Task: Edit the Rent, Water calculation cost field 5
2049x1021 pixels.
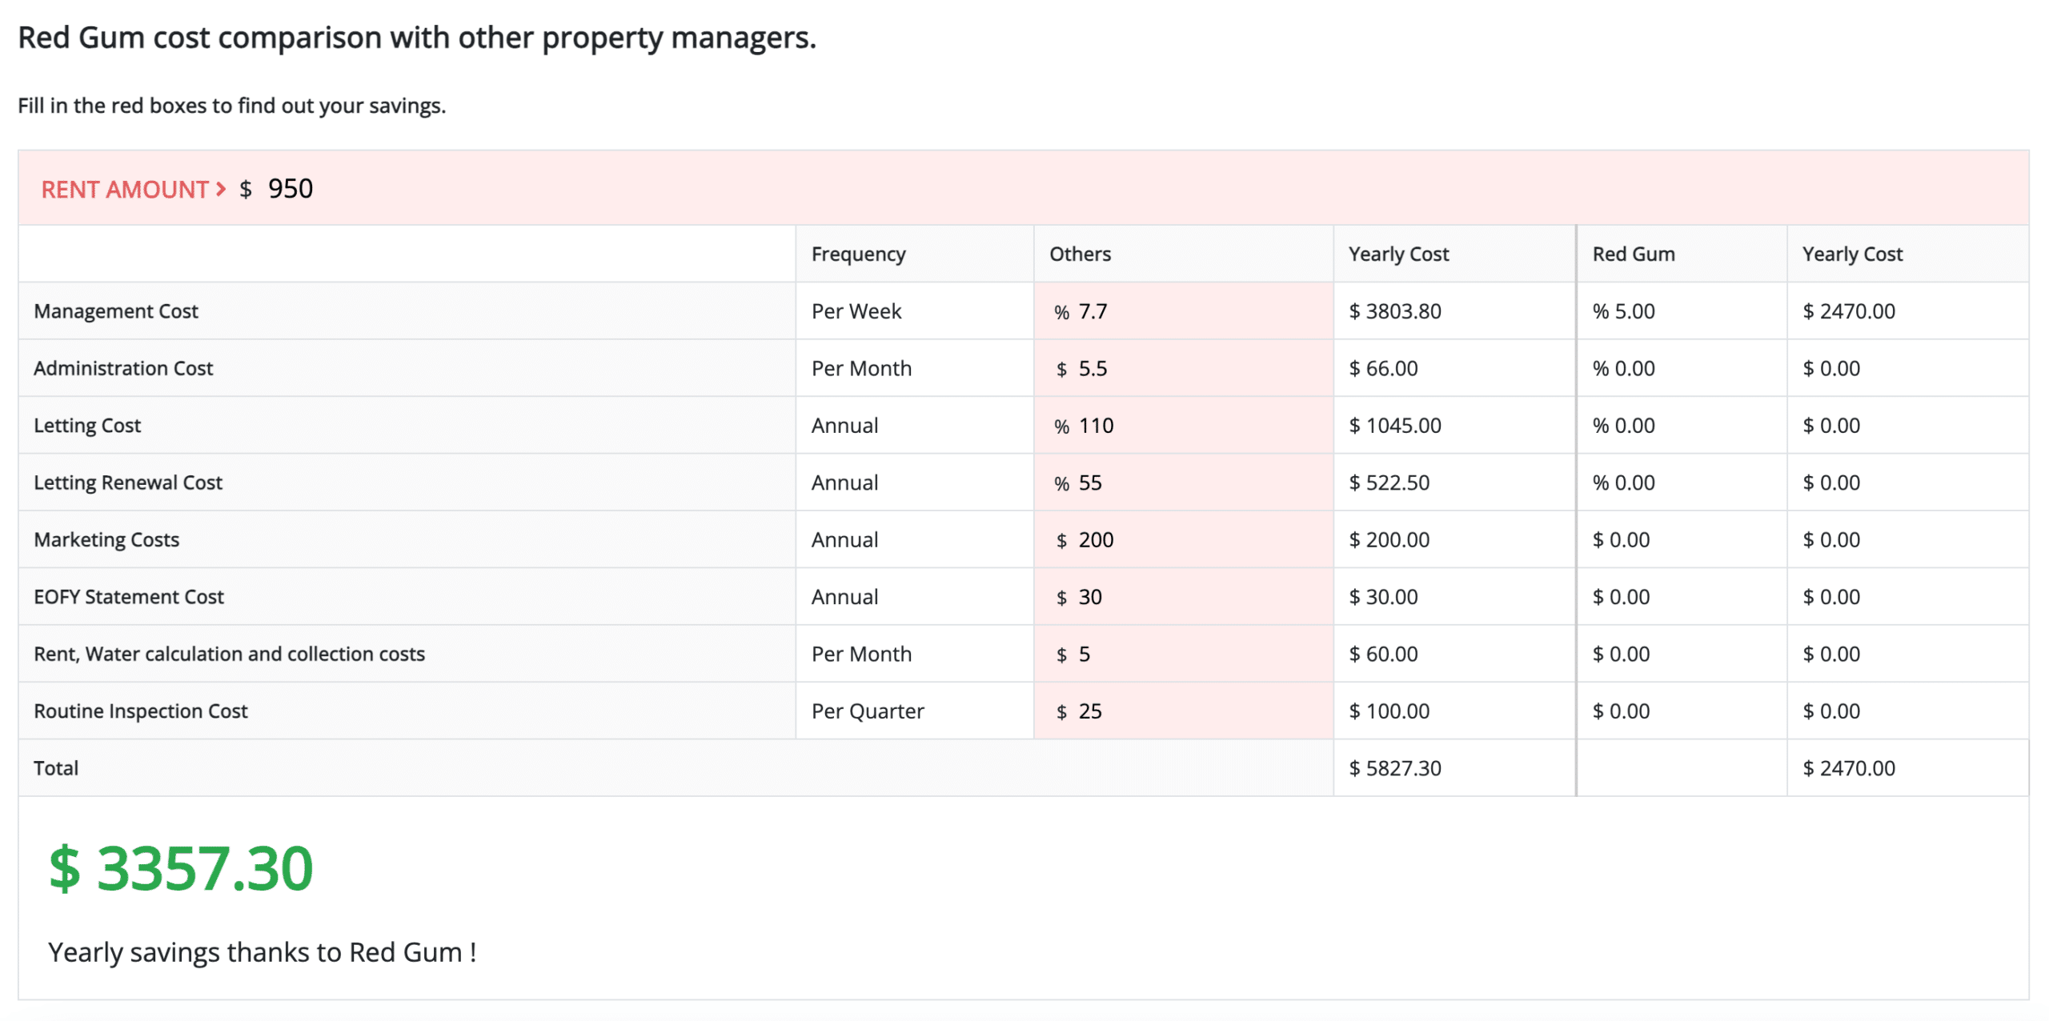Action: [1183, 654]
